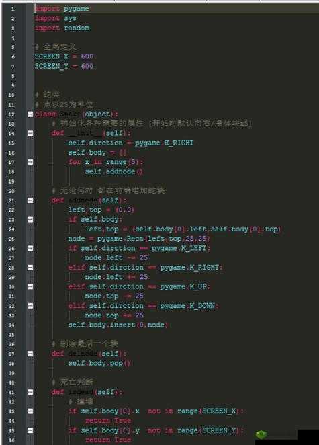Collapse the elif K_UP branch fold marker
Viewport: 319px width, 445px height.
click(30, 286)
